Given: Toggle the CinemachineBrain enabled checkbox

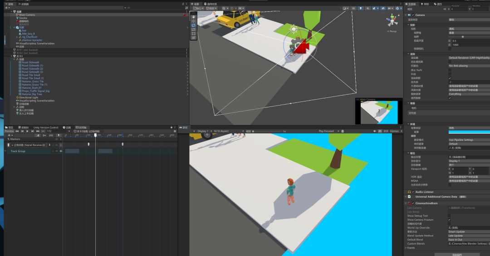Looking at the screenshot, I should [x=413, y=203].
